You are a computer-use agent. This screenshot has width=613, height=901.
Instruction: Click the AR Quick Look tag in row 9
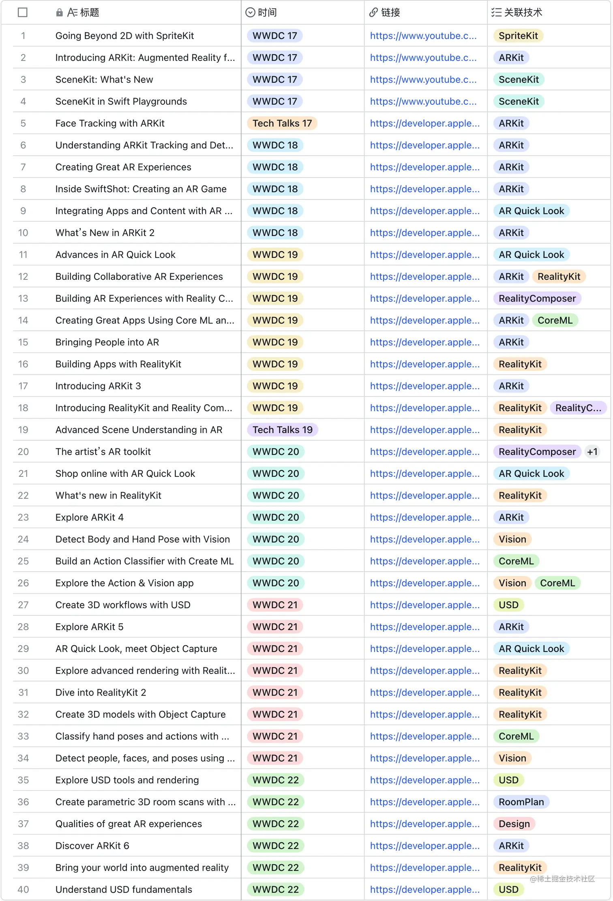[531, 211]
